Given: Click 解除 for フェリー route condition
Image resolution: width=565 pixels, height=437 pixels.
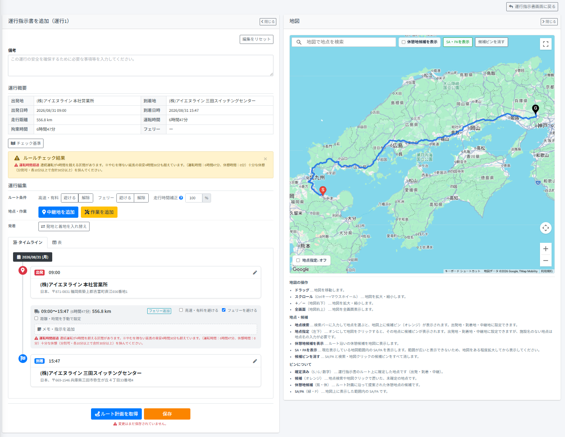Looking at the screenshot, I should click(141, 198).
